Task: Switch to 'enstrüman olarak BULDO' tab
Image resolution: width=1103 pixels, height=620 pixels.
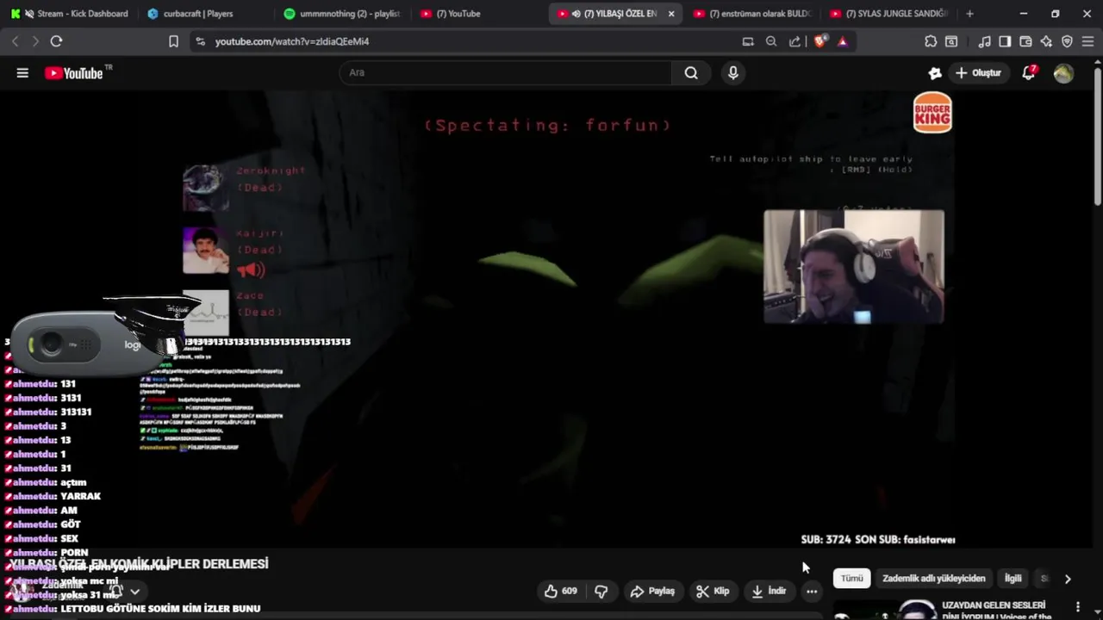Action: (x=752, y=14)
